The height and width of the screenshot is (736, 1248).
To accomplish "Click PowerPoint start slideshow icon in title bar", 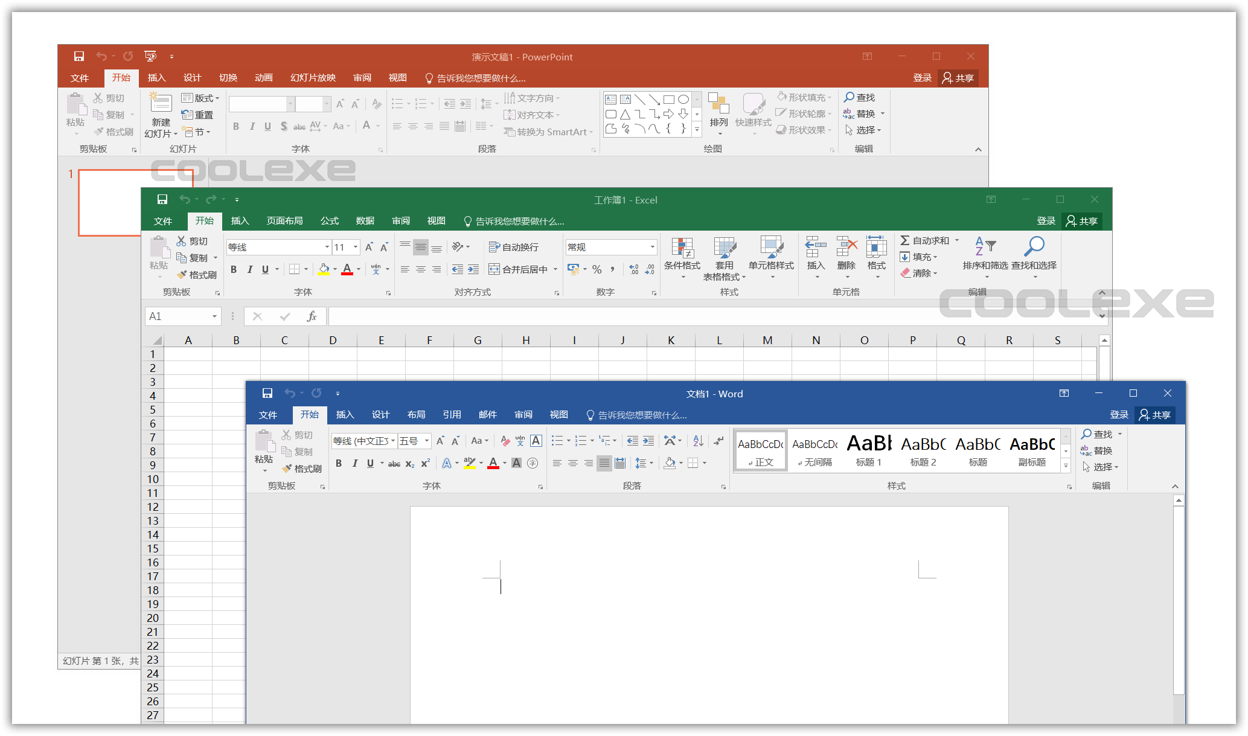I will click(x=150, y=56).
